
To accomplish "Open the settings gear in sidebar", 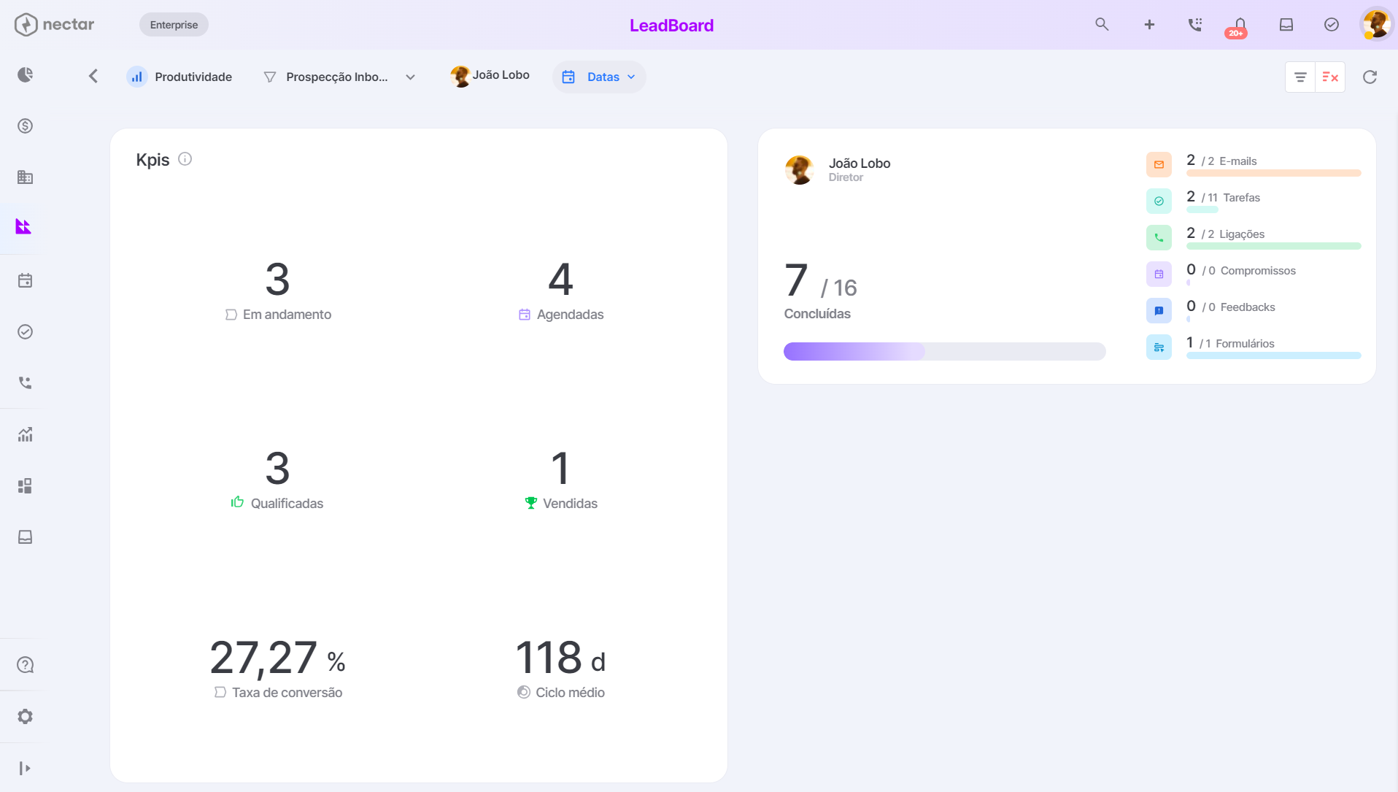I will (26, 716).
